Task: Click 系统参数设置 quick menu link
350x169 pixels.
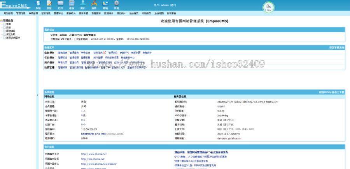Action: click(x=112, y=57)
